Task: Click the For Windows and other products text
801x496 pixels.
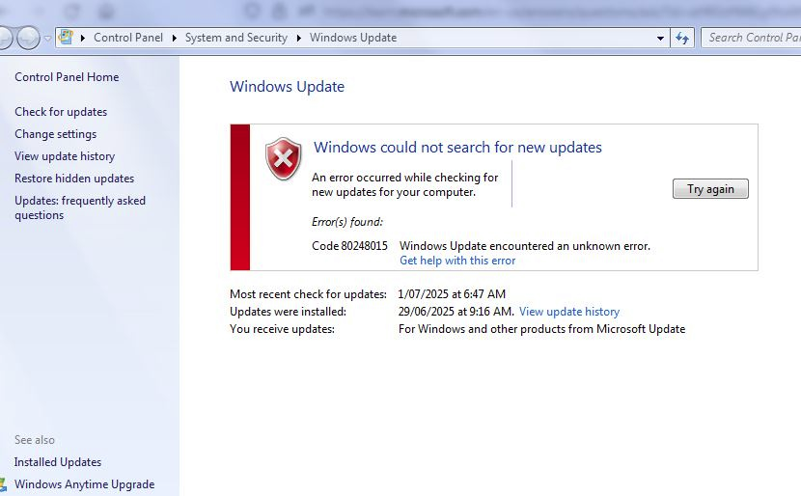Action: click(541, 328)
